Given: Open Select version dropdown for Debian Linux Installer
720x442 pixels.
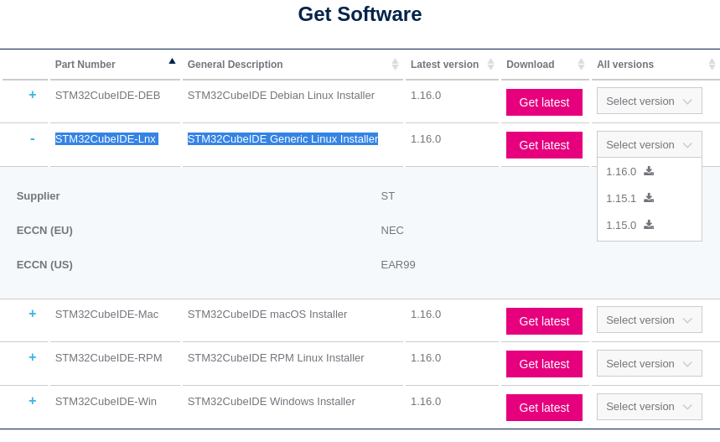Looking at the screenshot, I should 650,101.
